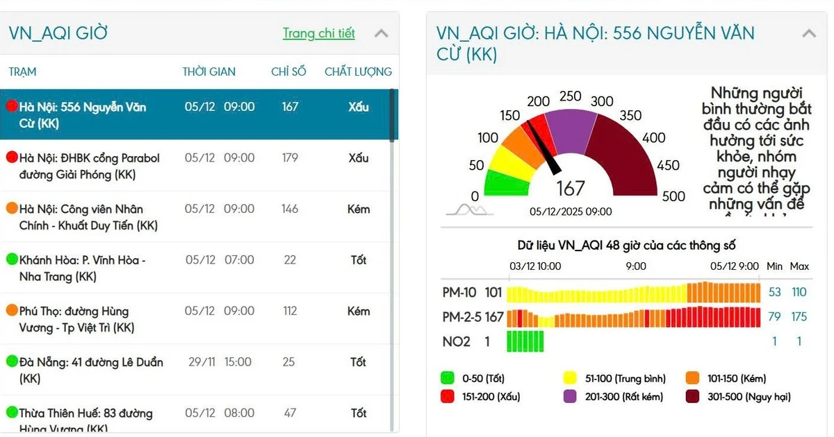Collapse the VN_AQI GIỜ station list panel
Viewport: 834px width, 437px height.
tap(381, 33)
